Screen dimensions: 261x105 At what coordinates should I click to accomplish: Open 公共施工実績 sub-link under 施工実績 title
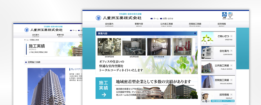tap(33, 52)
